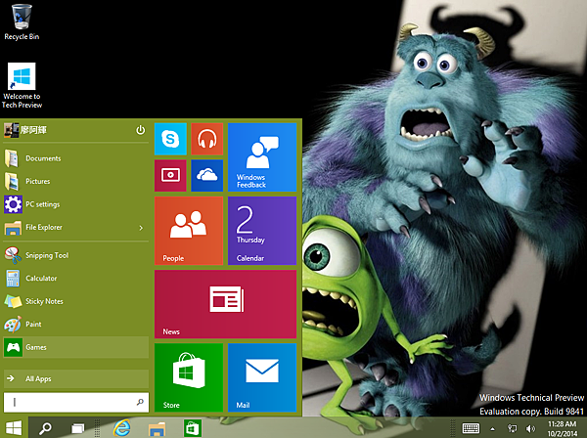Expand the File Explorer jump list arrow
This screenshot has width=587, height=438.
(141, 228)
